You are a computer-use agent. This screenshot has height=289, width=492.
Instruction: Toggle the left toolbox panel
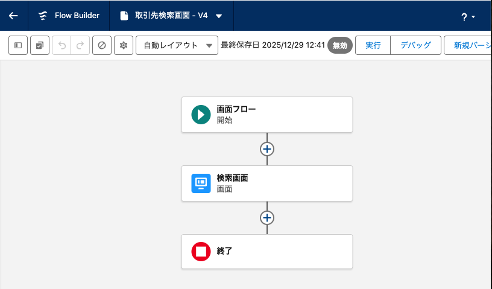(x=18, y=45)
